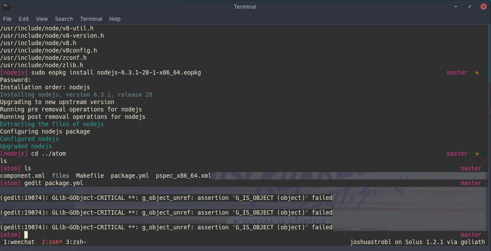Image resolution: width=491 pixels, height=251 pixels.
Task: Click 'Configuring nodejs package' line
Action: point(45,131)
